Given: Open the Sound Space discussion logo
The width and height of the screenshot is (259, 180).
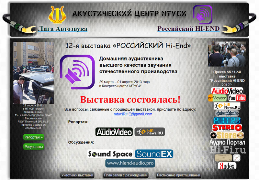Looking at the screenshot, I should point(110,154).
